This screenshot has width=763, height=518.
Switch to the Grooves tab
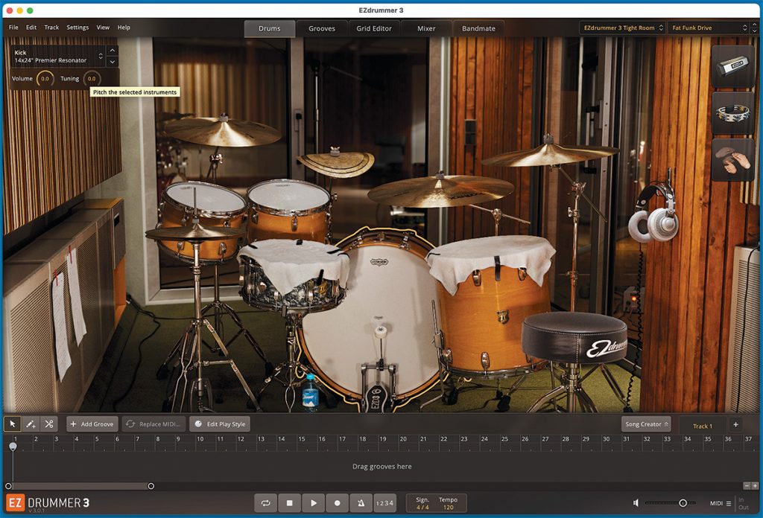point(322,29)
